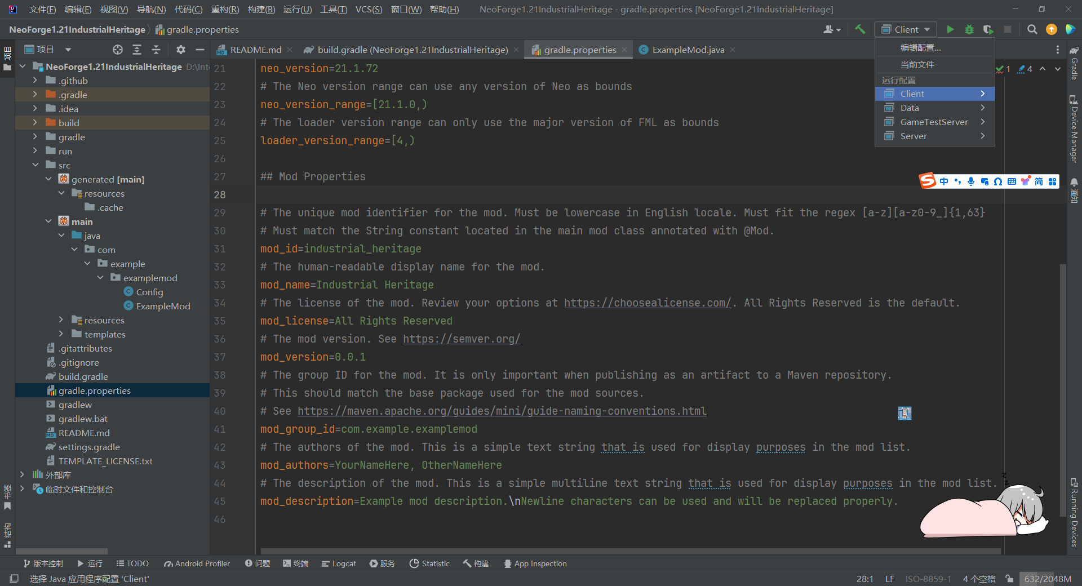Expand the .github folder
Viewport: 1082px width, 586px height.
coord(35,81)
